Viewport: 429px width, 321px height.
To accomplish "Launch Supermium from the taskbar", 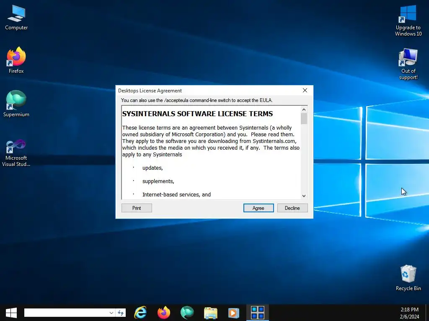I will coord(187,313).
